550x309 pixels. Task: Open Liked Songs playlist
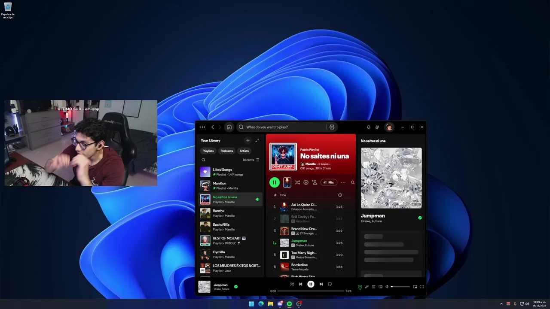(231, 172)
